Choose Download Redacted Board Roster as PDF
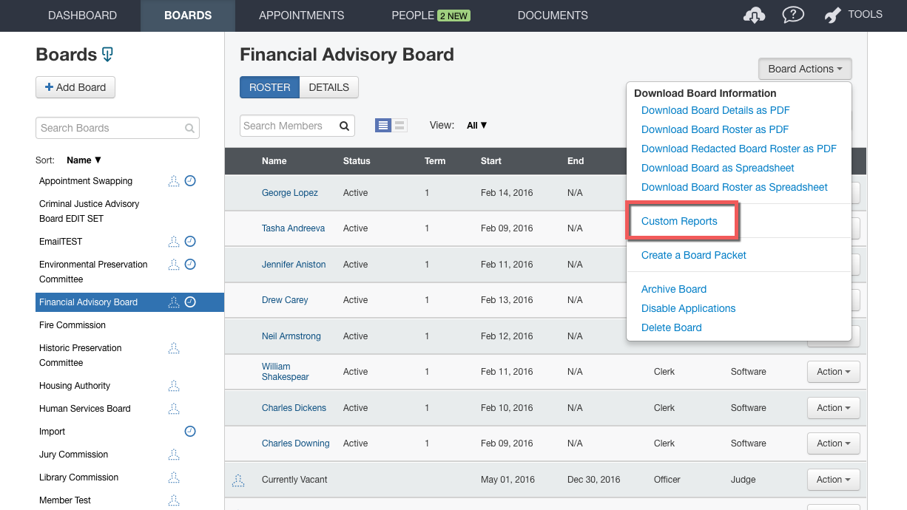Screen dimensions: 907x510 click(739, 149)
